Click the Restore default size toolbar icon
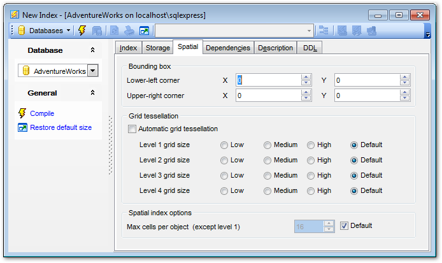The image size is (442, 263). point(145,30)
